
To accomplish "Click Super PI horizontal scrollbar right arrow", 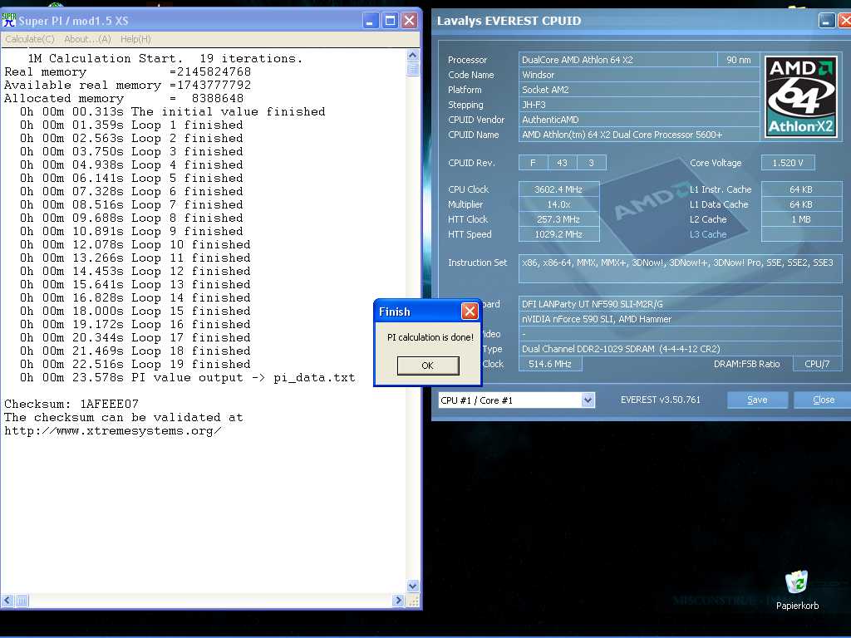I will click(398, 601).
